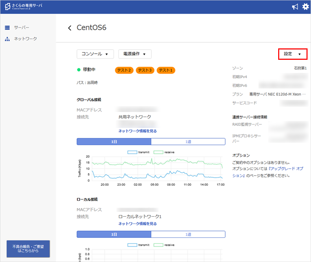
Task: Expand the 電源操作 dropdown
Action: coord(135,54)
